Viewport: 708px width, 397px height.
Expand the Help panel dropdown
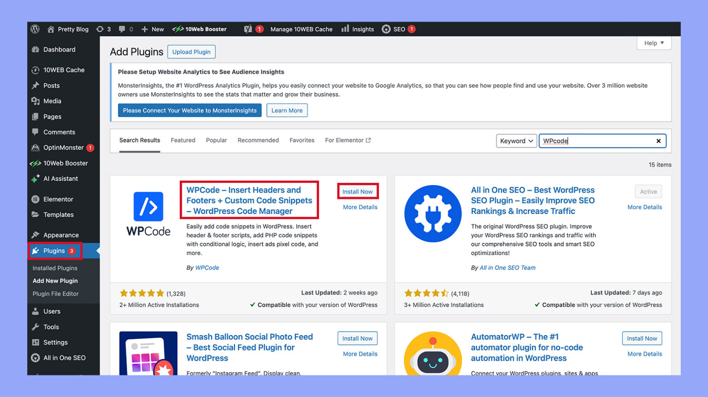pos(654,43)
